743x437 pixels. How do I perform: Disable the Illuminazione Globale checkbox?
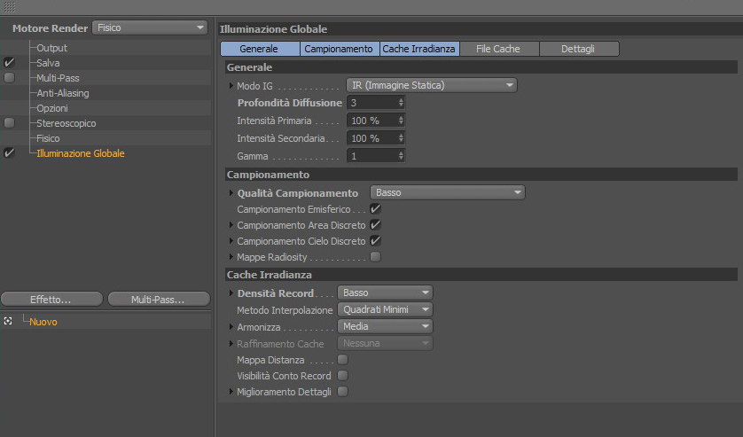tap(9, 153)
